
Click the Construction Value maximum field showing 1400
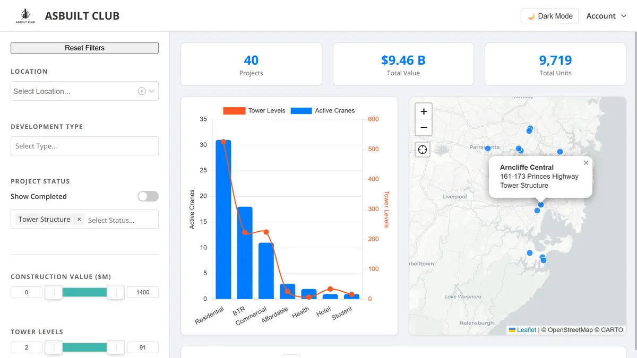tap(143, 292)
